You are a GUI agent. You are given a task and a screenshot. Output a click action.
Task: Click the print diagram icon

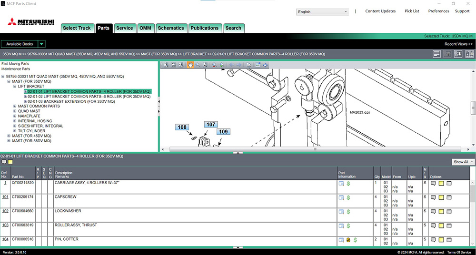pyautogui.click(x=248, y=65)
